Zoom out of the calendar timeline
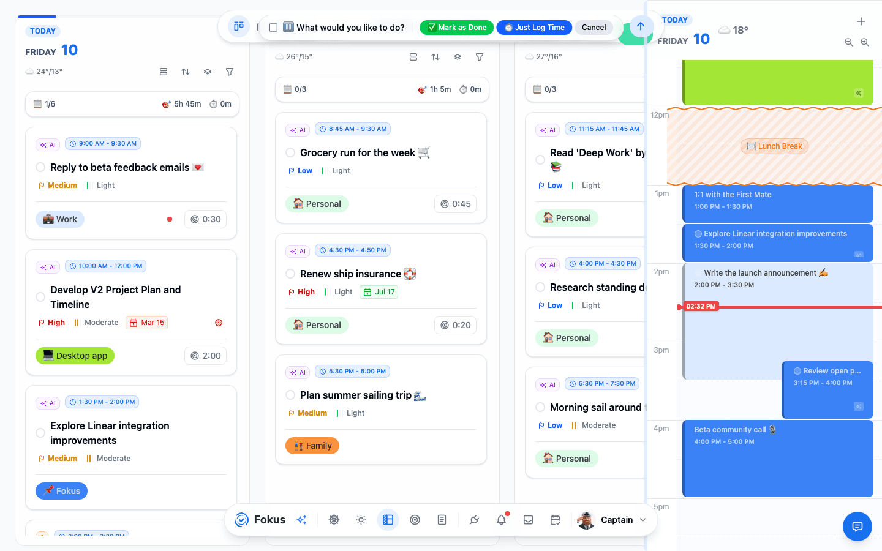The width and height of the screenshot is (882, 551). pyautogui.click(x=849, y=42)
